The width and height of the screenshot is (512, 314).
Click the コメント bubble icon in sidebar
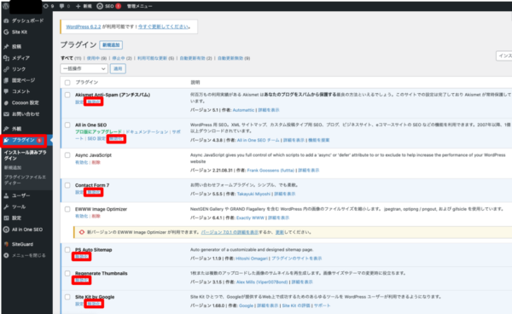coord(6,91)
